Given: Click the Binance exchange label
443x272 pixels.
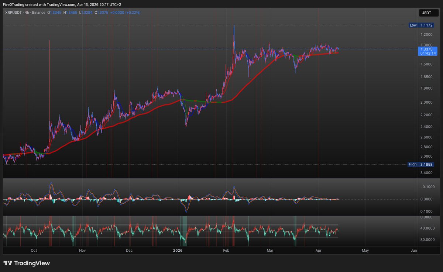Looking at the screenshot, I should click(x=39, y=13).
